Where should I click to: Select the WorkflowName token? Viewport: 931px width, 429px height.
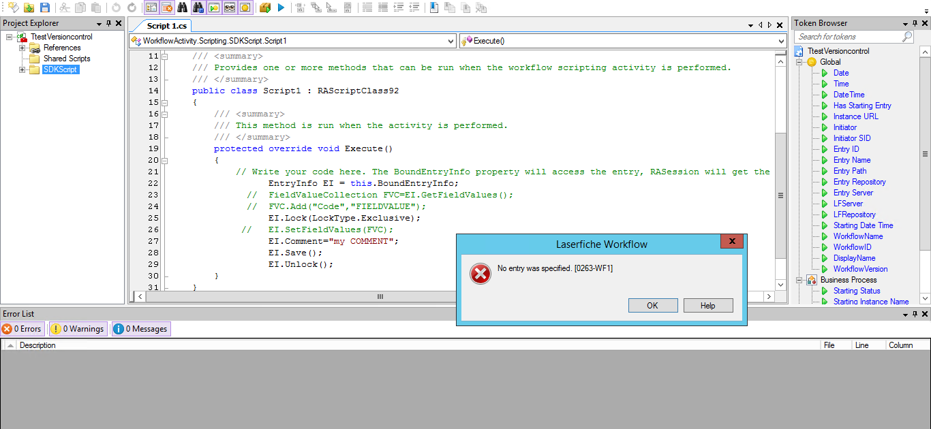point(858,236)
